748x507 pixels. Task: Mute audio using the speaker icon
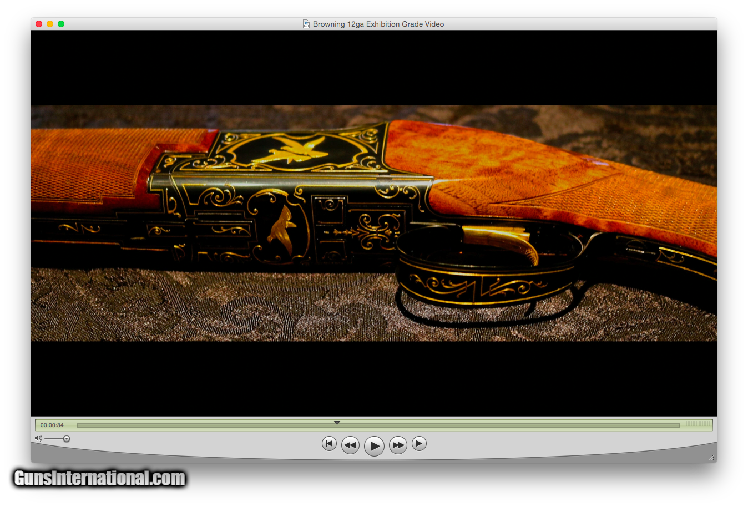pyautogui.click(x=38, y=439)
